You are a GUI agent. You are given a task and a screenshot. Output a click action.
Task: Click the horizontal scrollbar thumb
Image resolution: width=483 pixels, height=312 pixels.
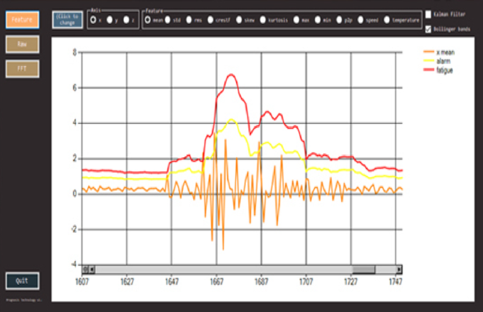363,269
